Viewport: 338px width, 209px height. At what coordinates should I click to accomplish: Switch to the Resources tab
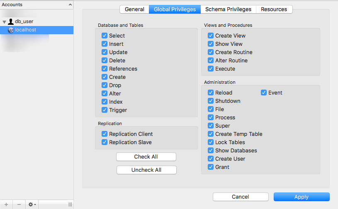coord(274,9)
